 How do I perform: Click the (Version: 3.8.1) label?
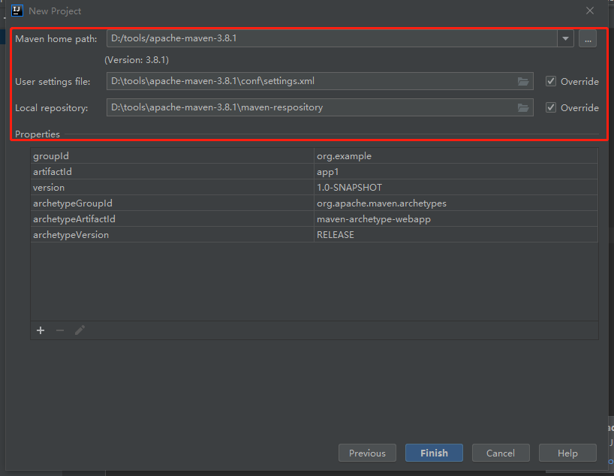137,60
